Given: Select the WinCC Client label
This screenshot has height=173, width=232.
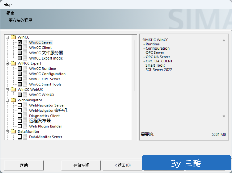Looking at the screenshot, I should [x=40, y=48].
